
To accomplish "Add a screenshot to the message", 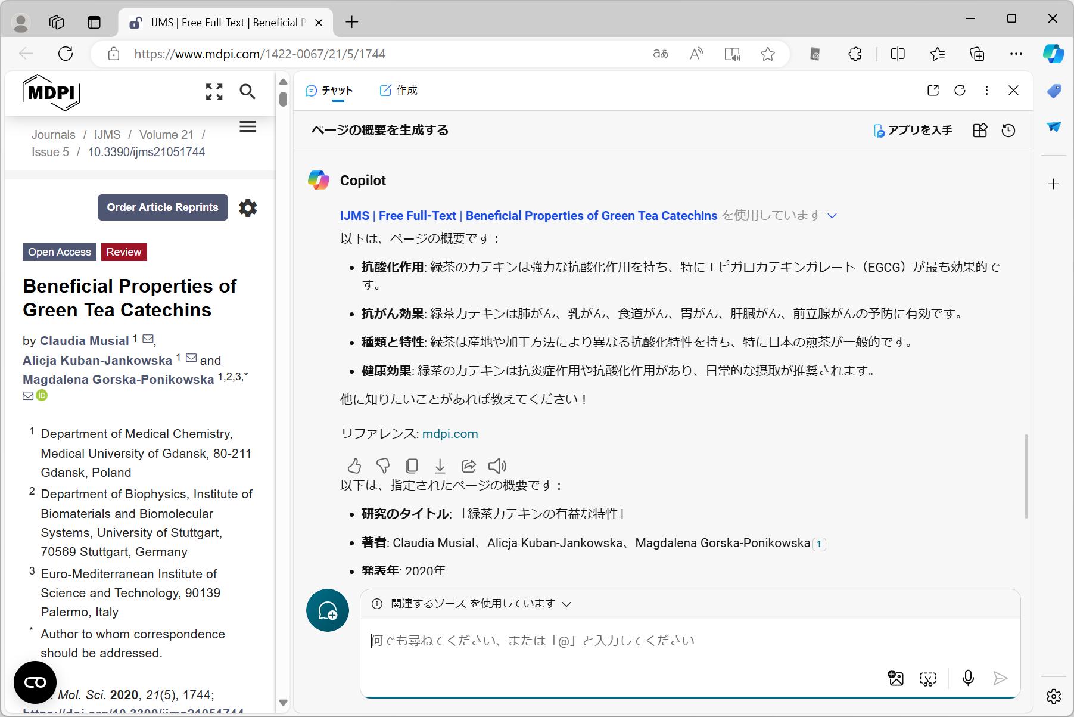I will tap(928, 678).
